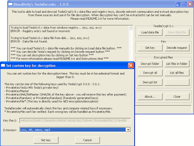
Task: Click the 'PrivateKeySHA256Master' description line
Action: (x=65, y=95)
